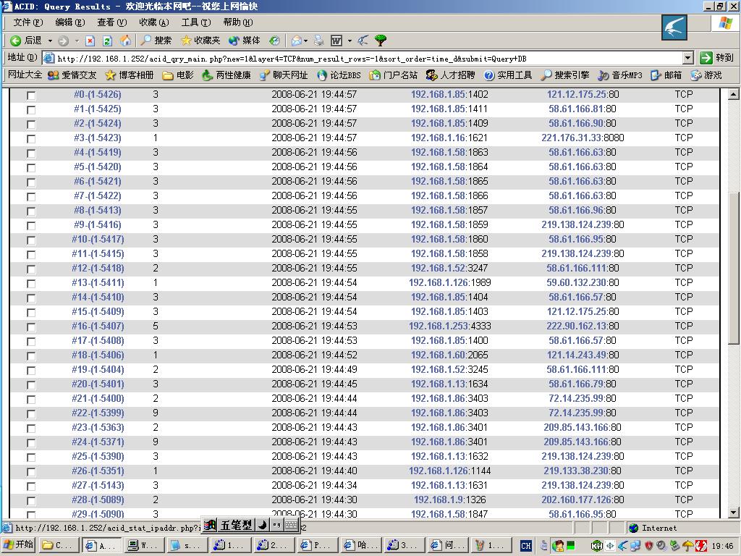
Task: Click the bird icon in the toolbar
Action: [363, 41]
